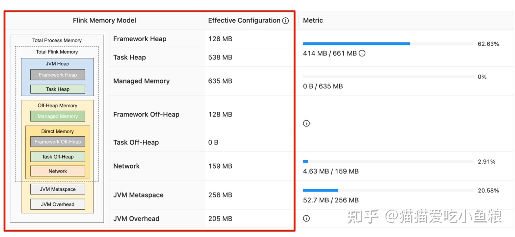
Task: Select the Network box in the memory diagram
Action: (57, 171)
